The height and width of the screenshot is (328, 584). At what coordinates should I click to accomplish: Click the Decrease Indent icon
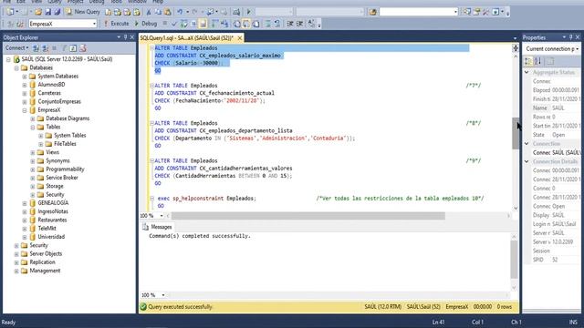tap(290, 24)
